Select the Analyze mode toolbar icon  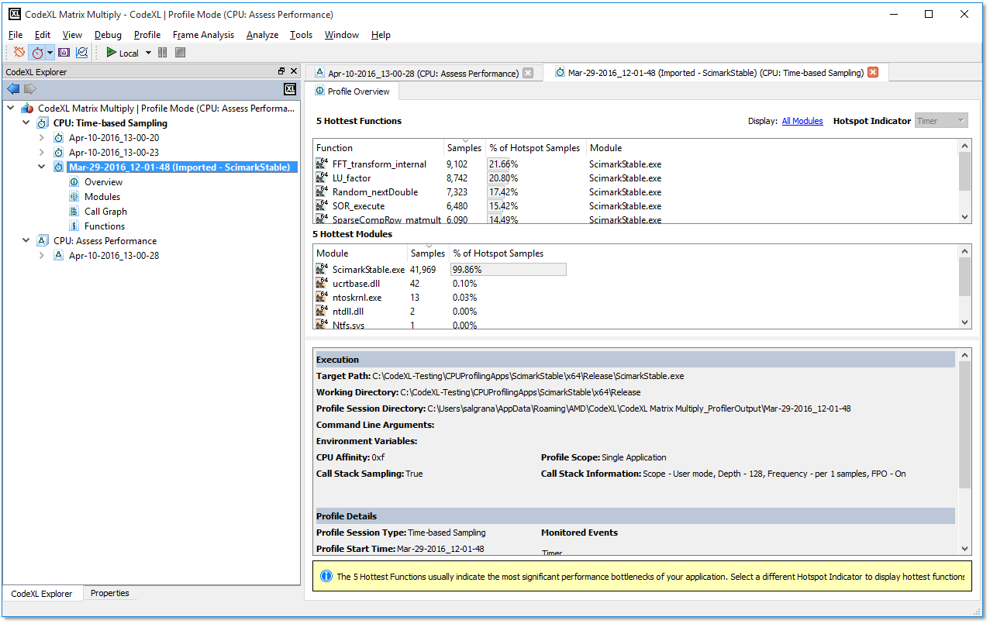coord(81,53)
